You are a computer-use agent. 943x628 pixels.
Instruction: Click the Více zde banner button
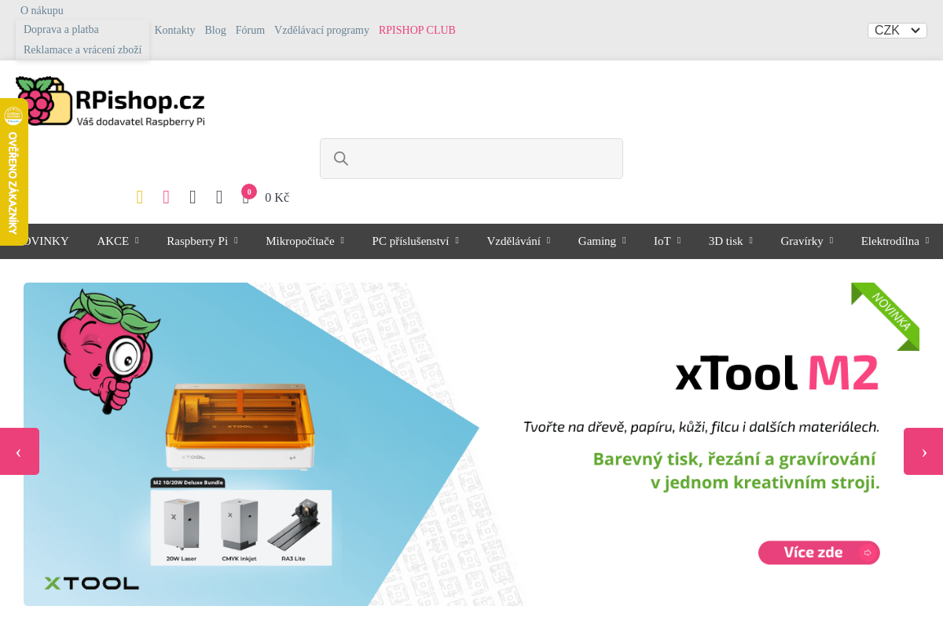pos(819,553)
